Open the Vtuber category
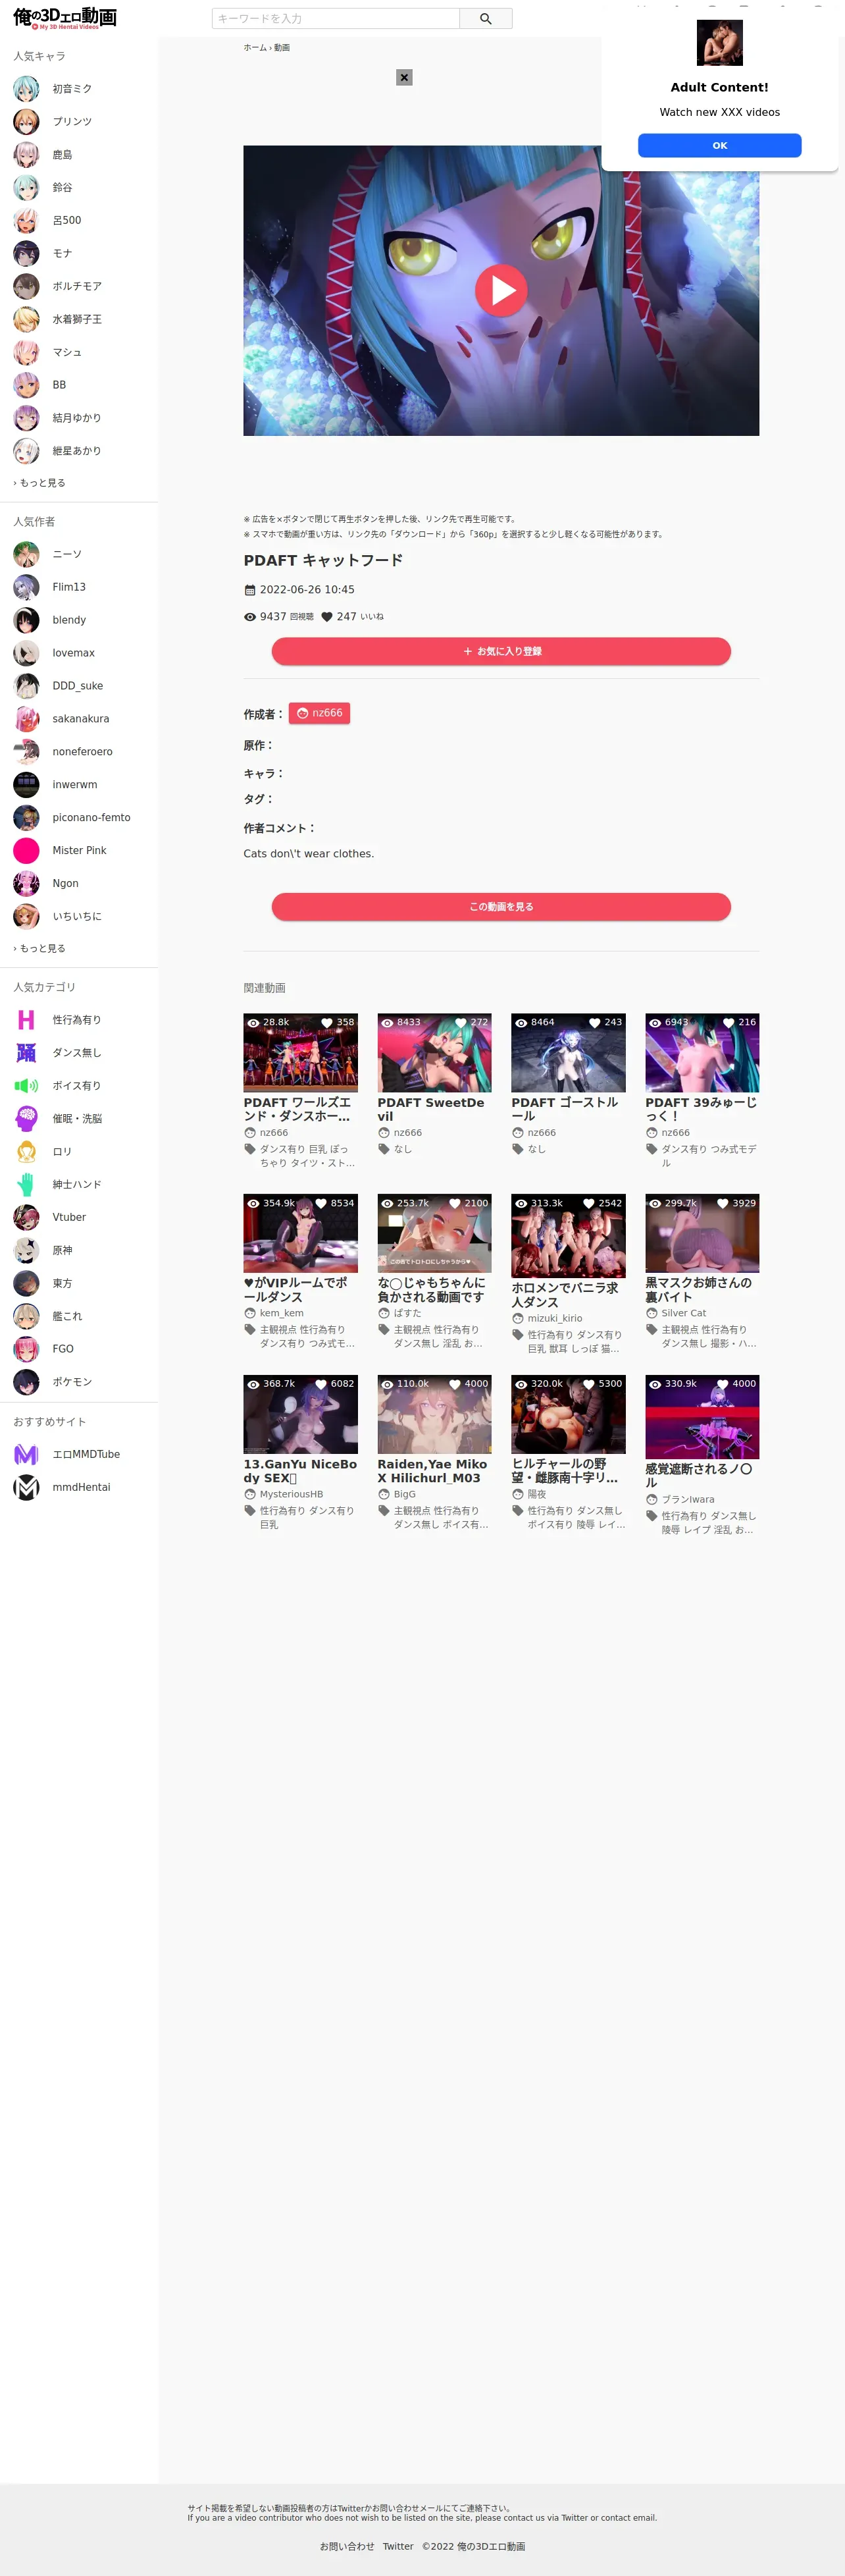This screenshot has width=845, height=2576. point(79,1218)
